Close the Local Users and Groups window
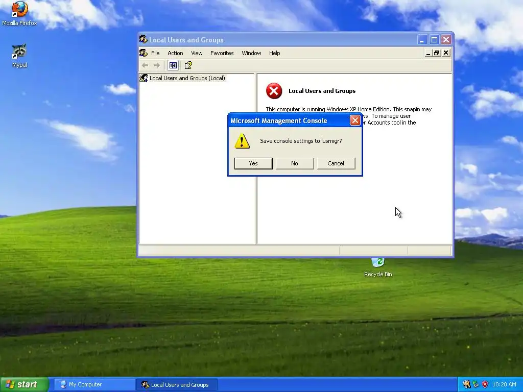This screenshot has height=392, width=523. 446,40
